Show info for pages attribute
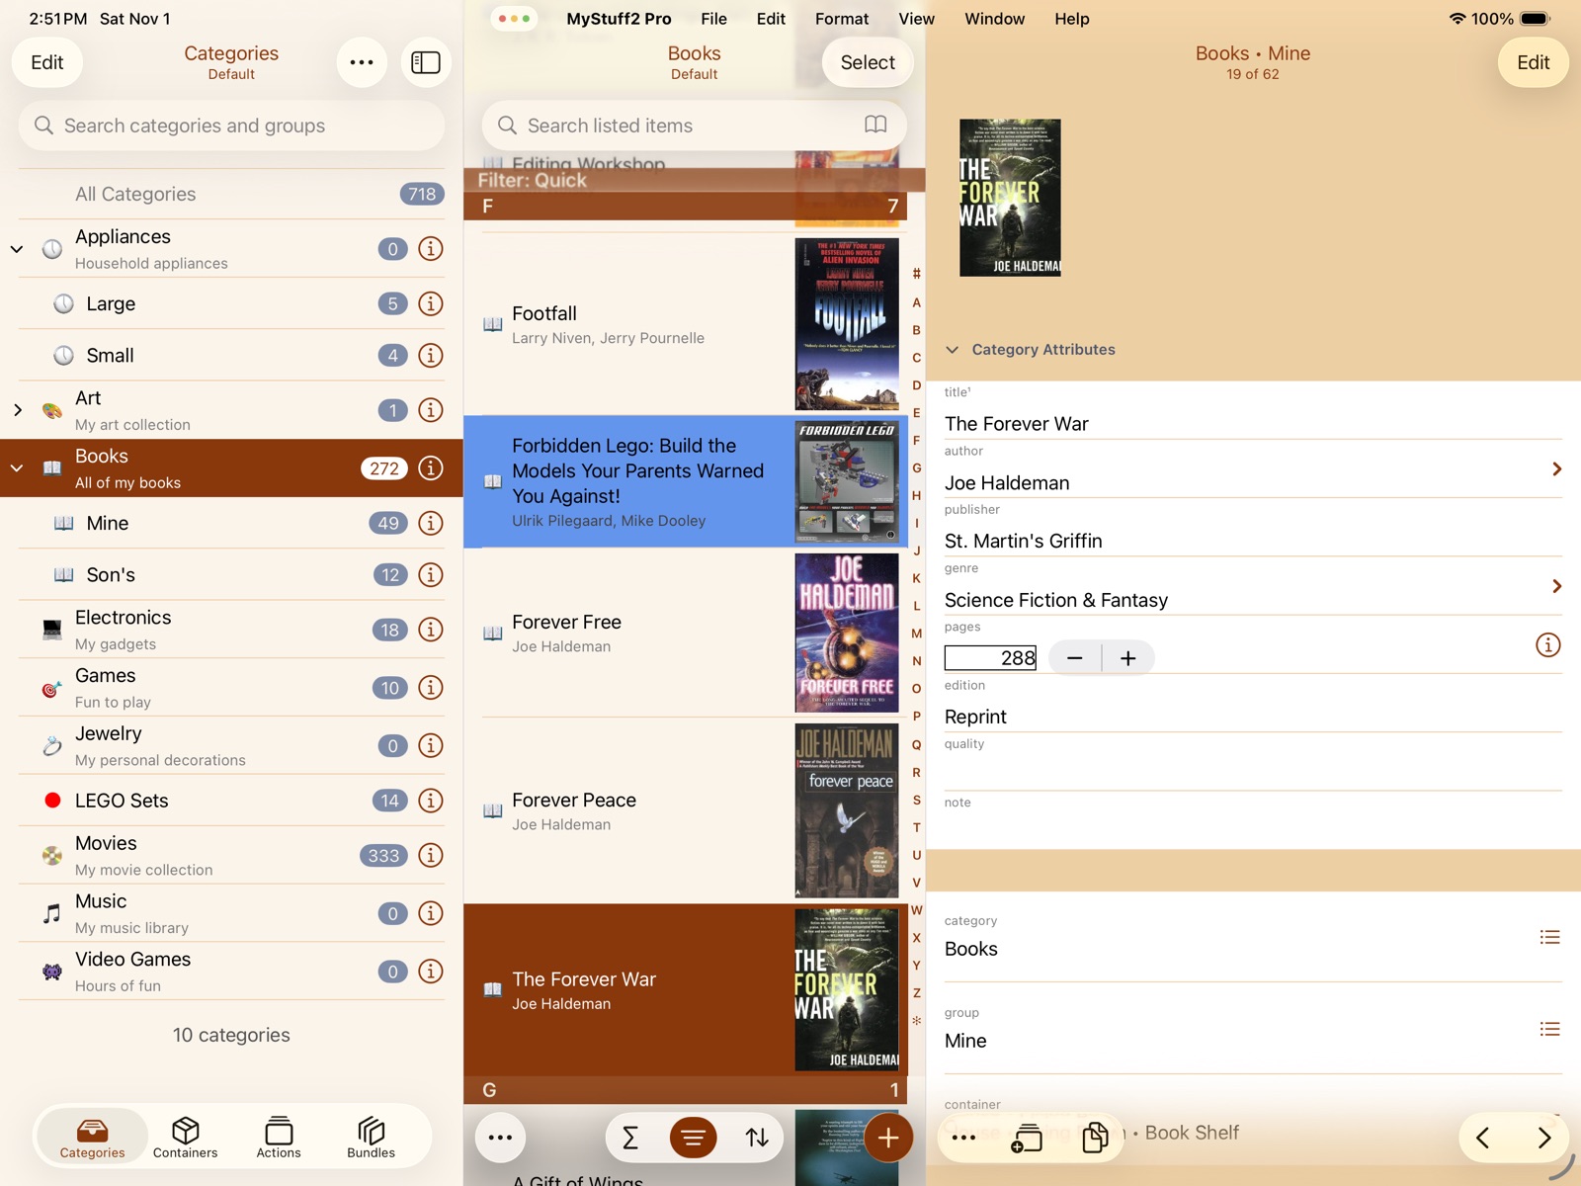The height and width of the screenshot is (1186, 1581). 1548,645
